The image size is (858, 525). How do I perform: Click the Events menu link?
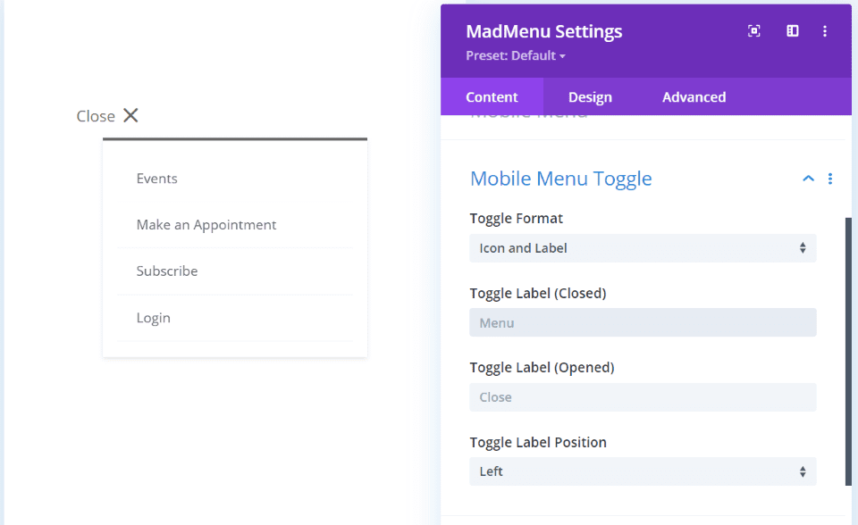[x=157, y=179]
